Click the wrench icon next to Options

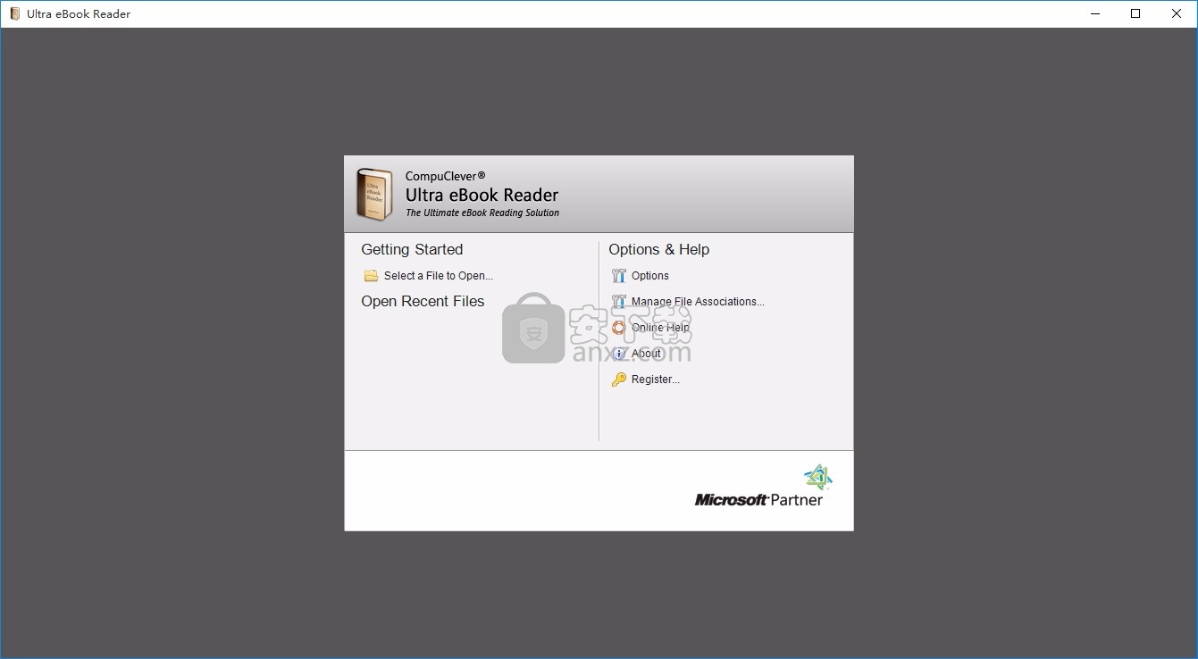tap(618, 276)
